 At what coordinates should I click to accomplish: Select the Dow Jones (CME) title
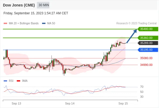pos(19,5)
